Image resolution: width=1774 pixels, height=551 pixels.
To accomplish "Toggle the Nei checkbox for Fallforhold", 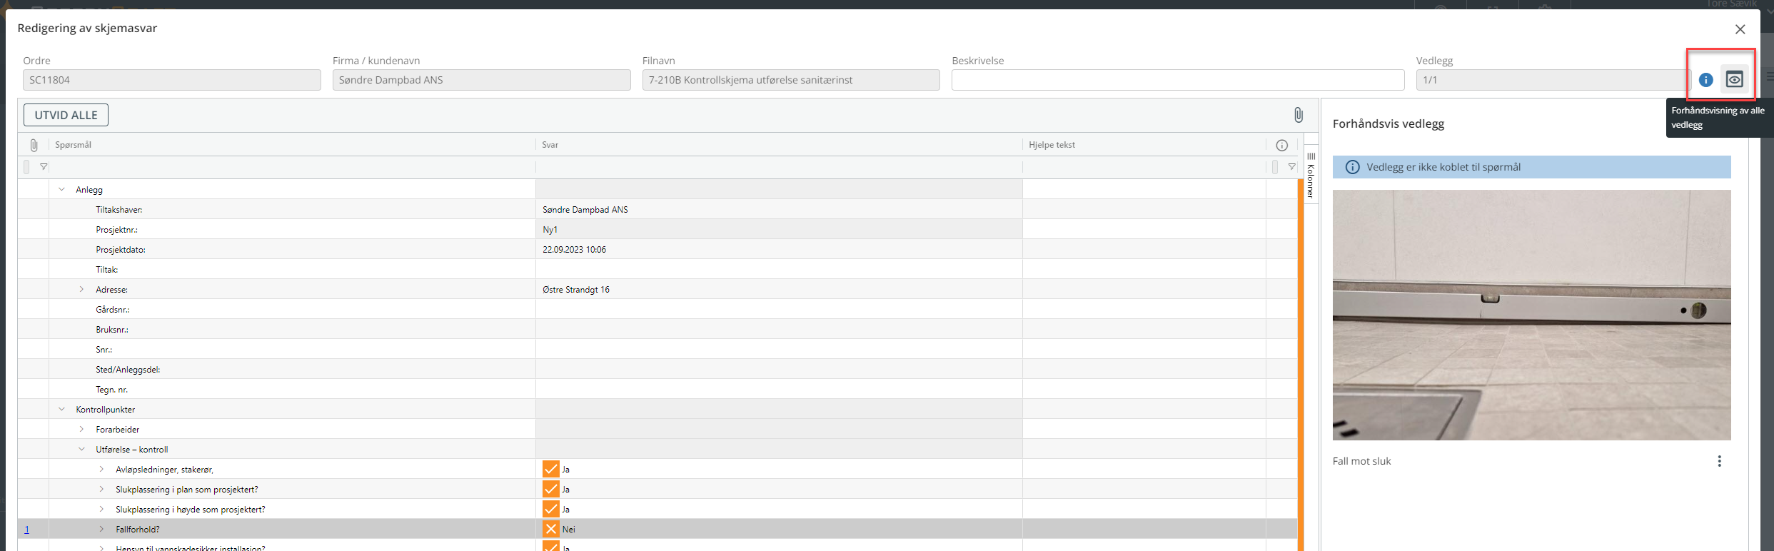I will [x=550, y=529].
